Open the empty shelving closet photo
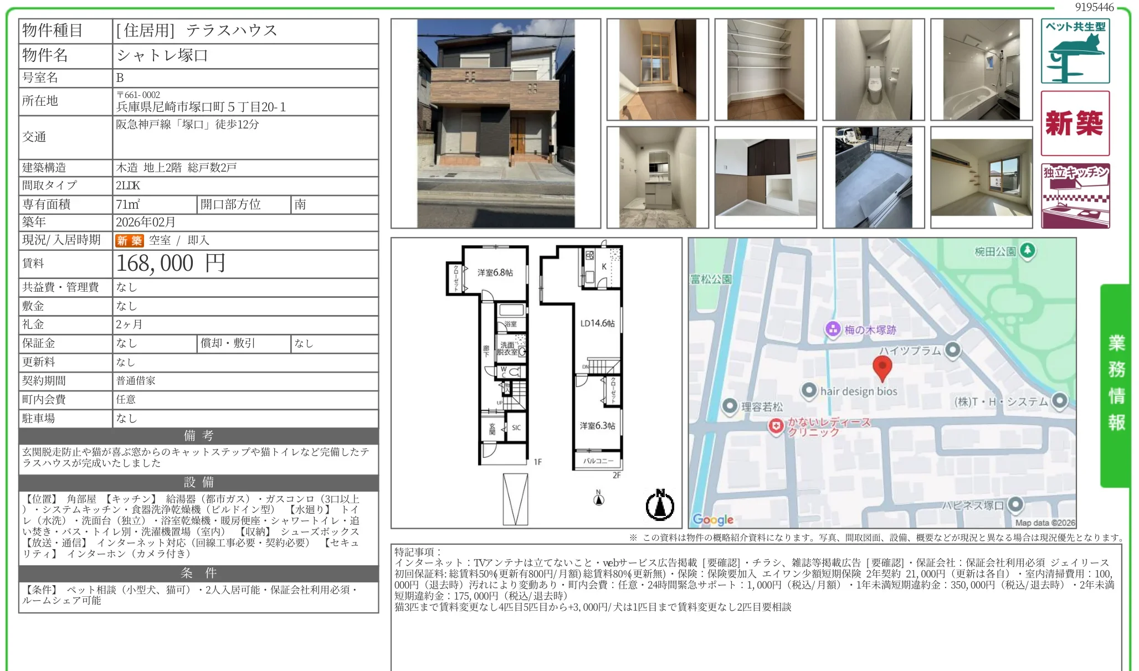This screenshot has width=1139, height=671. click(765, 69)
